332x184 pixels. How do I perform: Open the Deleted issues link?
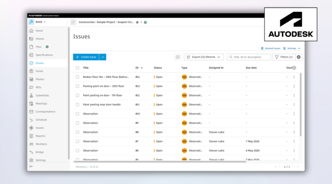[x=271, y=49]
